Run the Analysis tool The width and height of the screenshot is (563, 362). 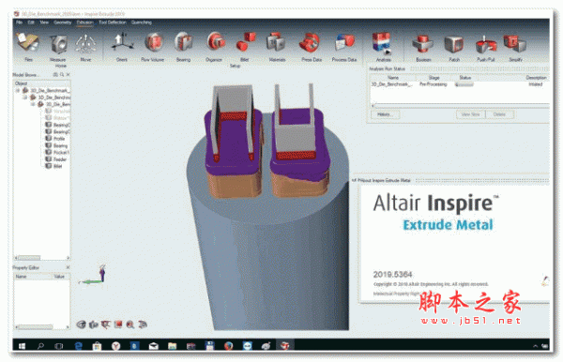[x=382, y=43]
